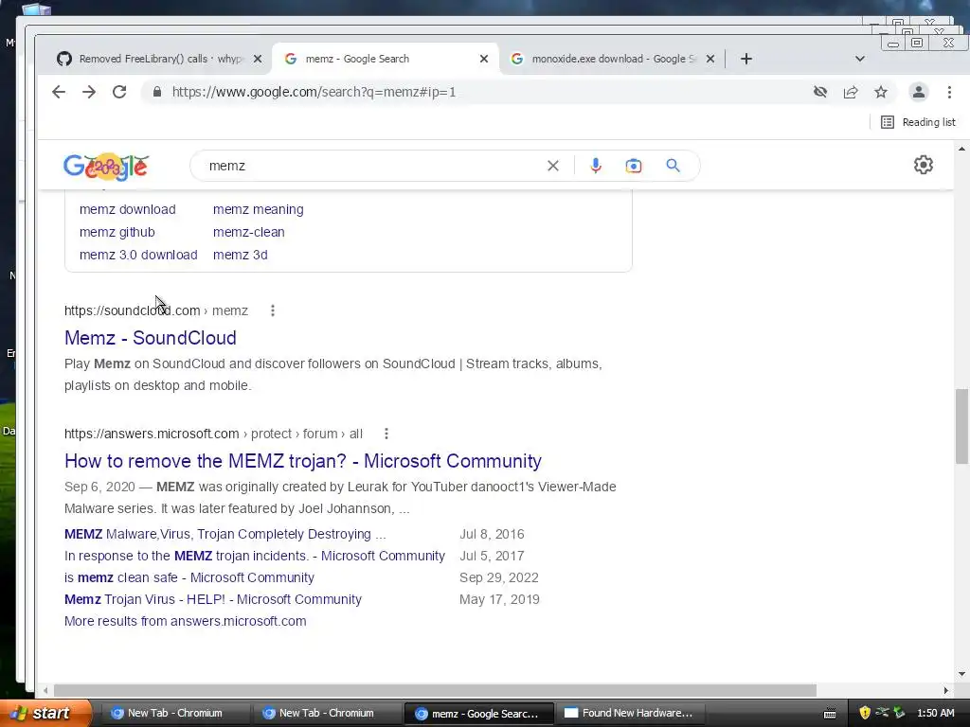970x727 pixels.
Task: Start voice search with the microphone icon
Action: 596,166
